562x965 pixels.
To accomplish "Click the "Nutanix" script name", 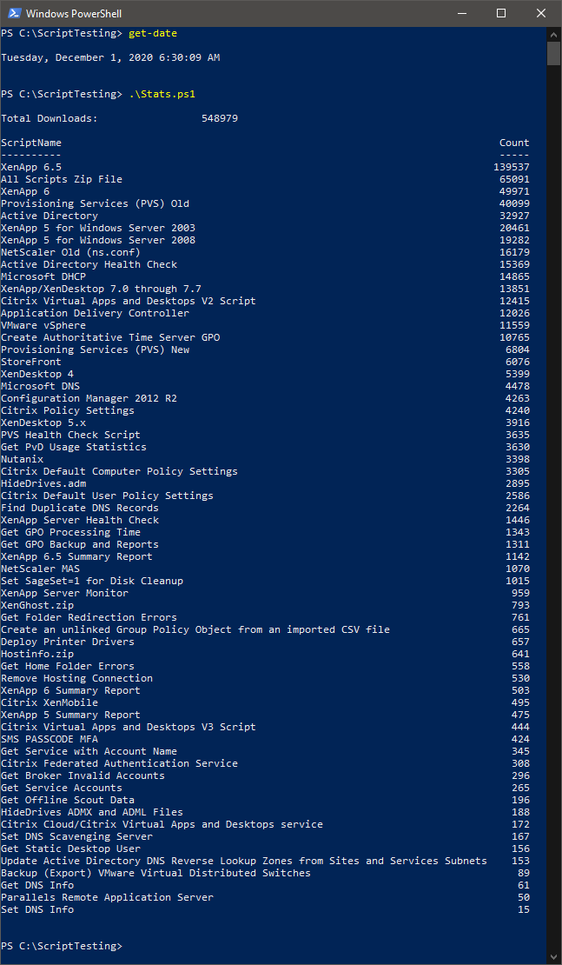I will (22, 459).
